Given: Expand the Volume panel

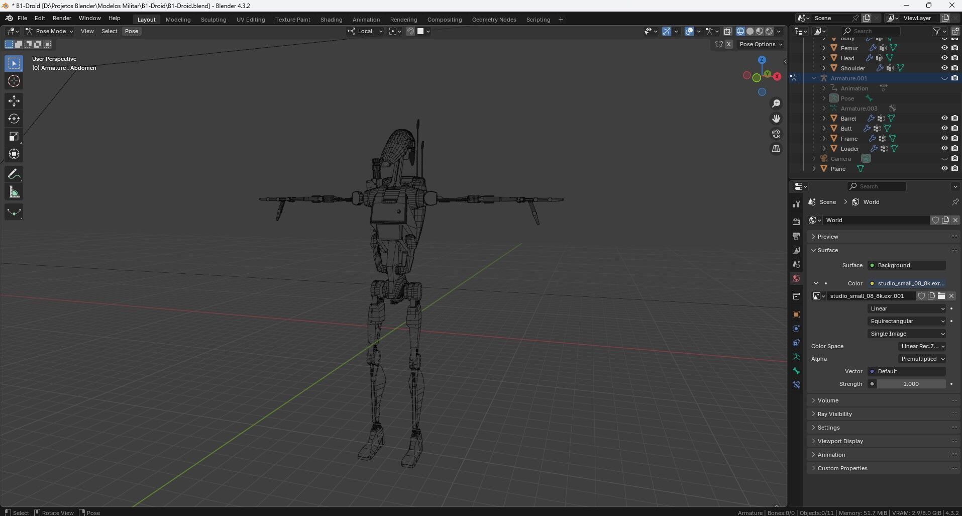Looking at the screenshot, I should point(884,400).
